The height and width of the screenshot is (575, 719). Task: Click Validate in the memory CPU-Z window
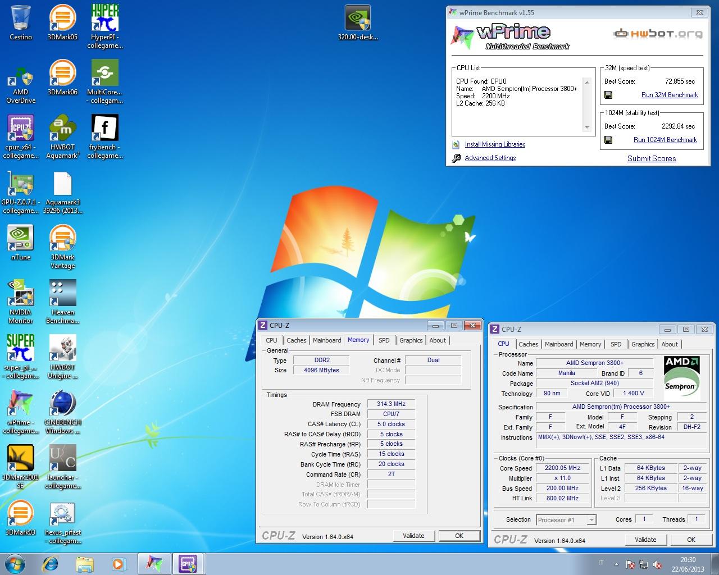(x=413, y=536)
